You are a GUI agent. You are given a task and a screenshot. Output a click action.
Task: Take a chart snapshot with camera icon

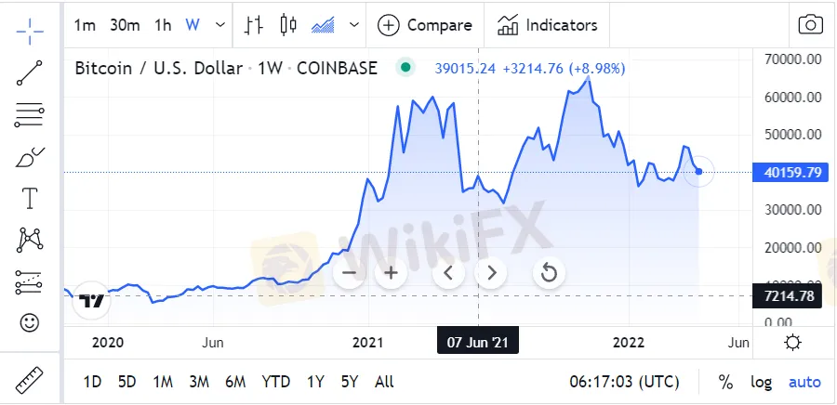(811, 25)
